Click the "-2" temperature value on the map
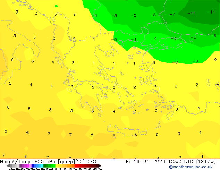Viewport: 220px width, 170px height. click(x=154, y=39)
